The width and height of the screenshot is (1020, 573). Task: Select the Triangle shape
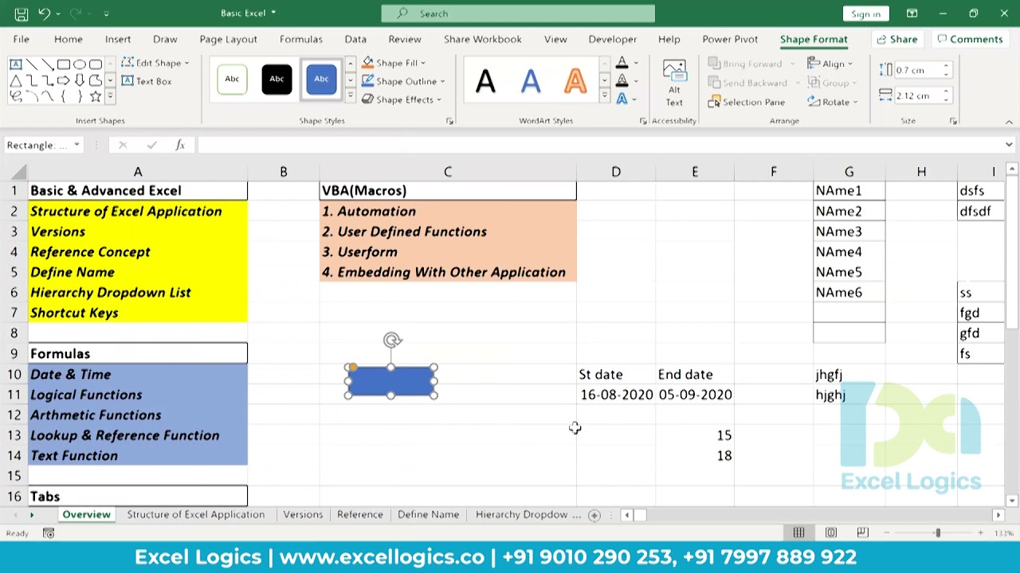16,80
